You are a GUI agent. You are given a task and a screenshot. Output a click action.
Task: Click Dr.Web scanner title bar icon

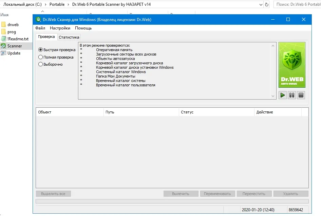[x=38, y=20]
